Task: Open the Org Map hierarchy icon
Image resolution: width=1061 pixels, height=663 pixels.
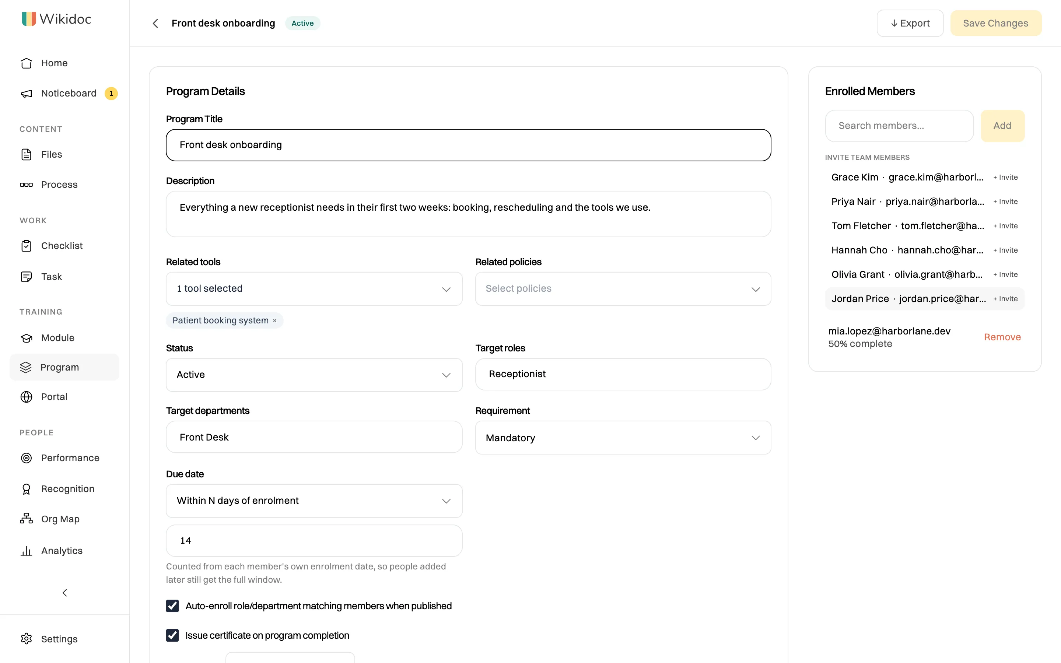Action: [x=26, y=519]
